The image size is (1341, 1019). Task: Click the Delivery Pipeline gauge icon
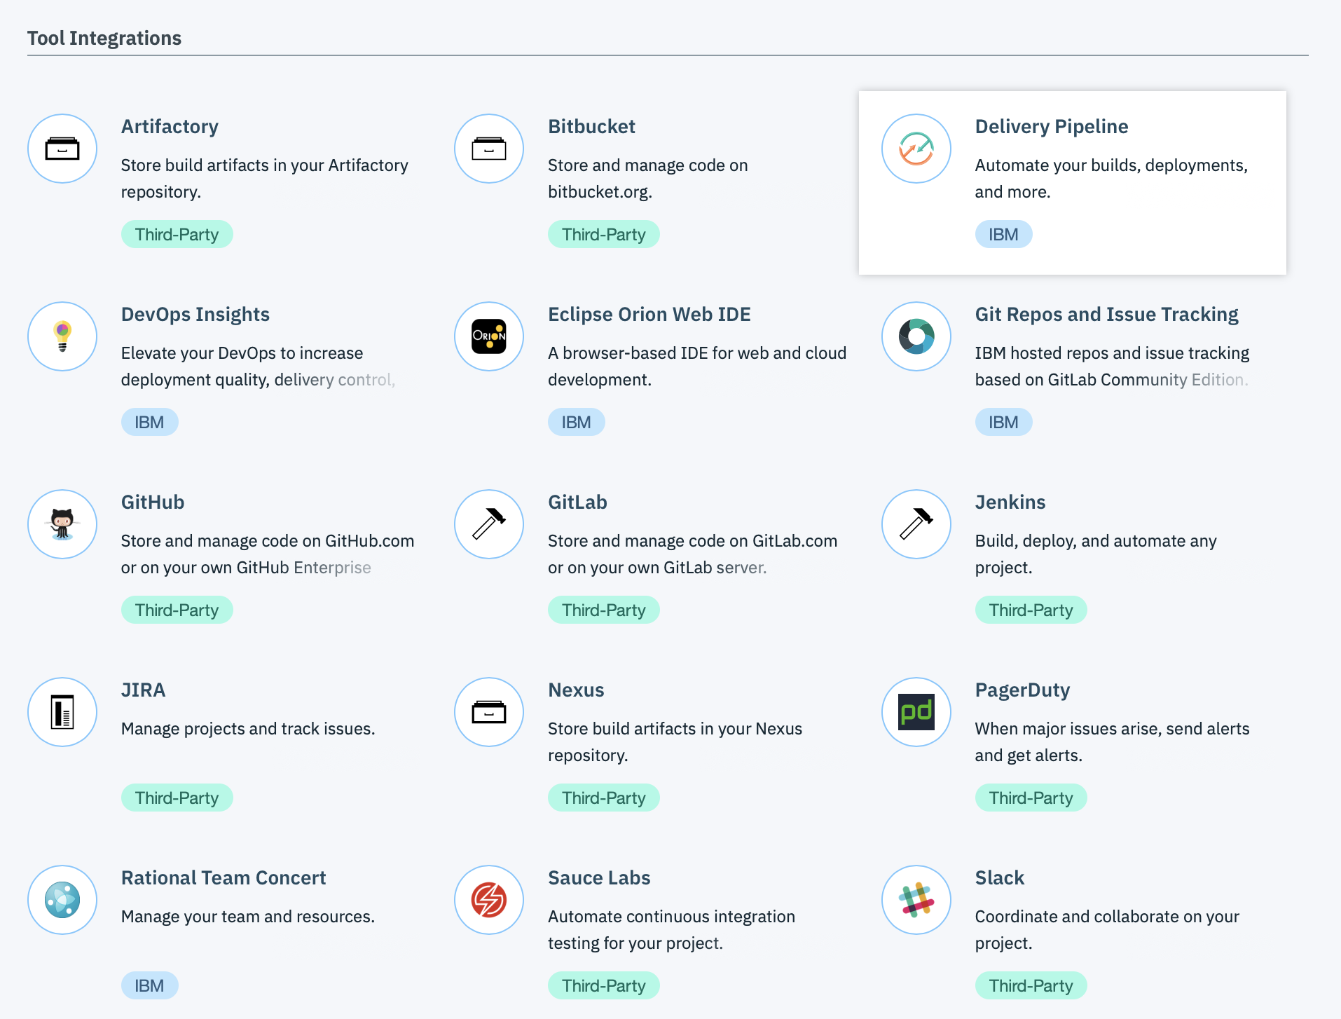click(x=916, y=149)
